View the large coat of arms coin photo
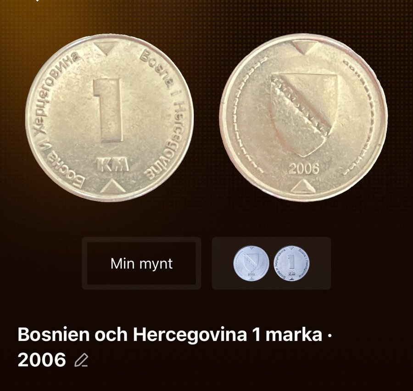 pos(303,118)
